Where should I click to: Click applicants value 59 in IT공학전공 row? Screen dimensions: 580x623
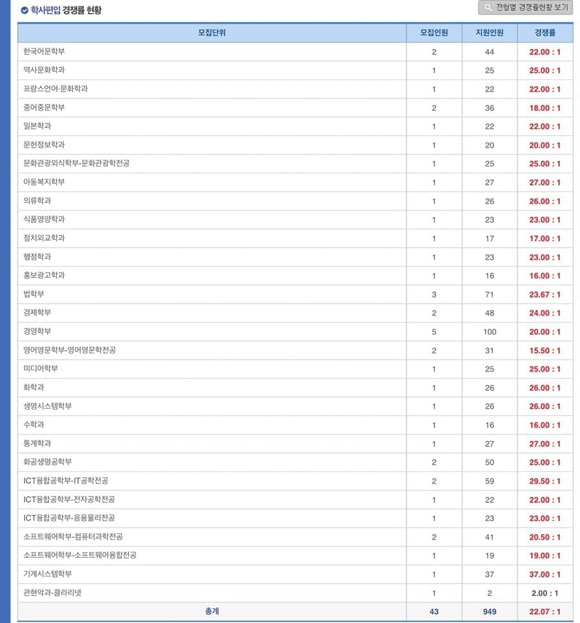(x=490, y=481)
